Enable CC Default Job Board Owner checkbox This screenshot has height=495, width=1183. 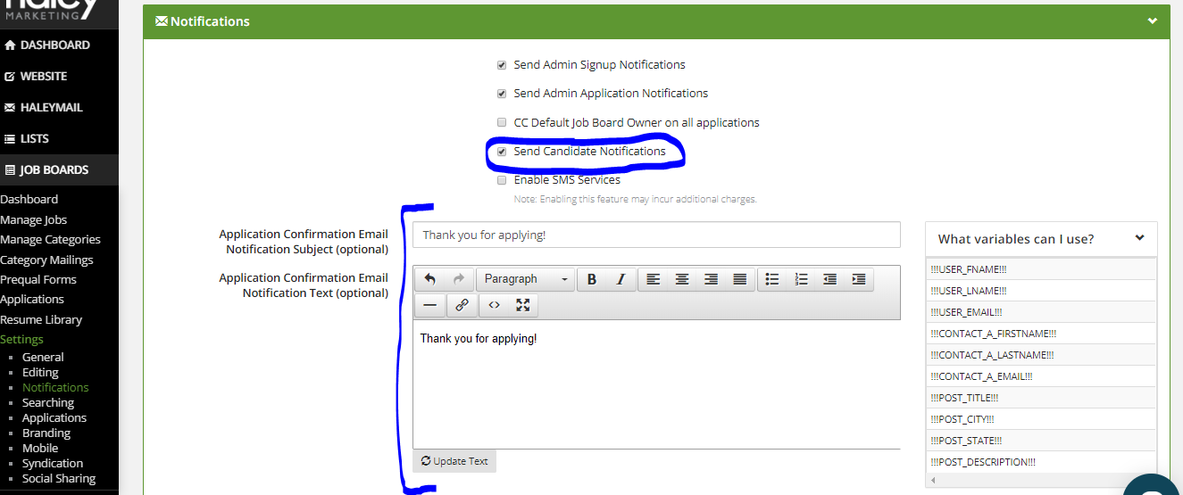pos(502,123)
